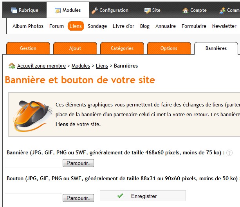Click the bold 'Liens' in description text
Viewport: 240px width, 207px height.
62,124
